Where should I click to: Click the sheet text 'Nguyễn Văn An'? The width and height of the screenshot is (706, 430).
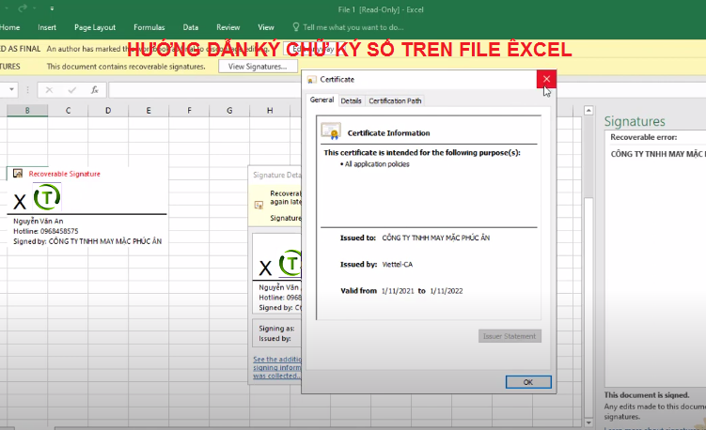coord(39,221)
